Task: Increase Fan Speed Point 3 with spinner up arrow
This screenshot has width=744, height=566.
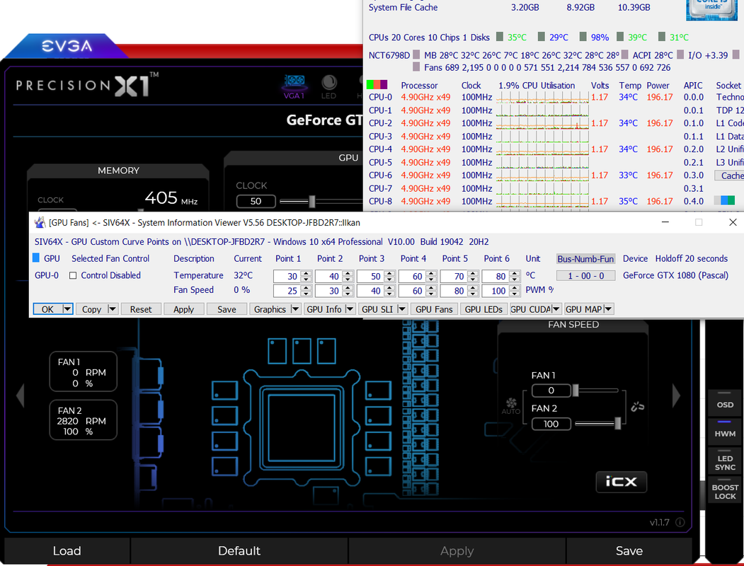Action: coord(389,288)
